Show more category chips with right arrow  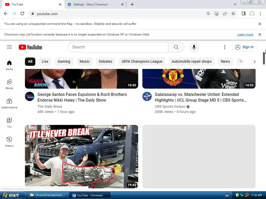pyautogui.click(x=254, y=62)
